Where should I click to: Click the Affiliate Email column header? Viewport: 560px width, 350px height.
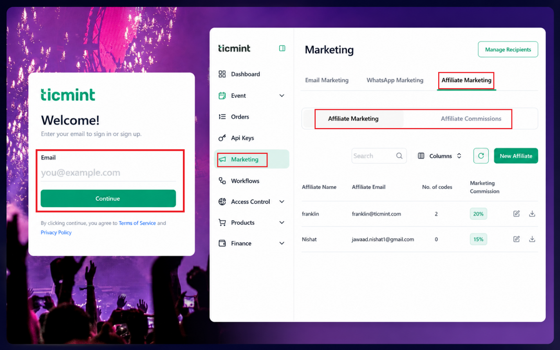369,187
